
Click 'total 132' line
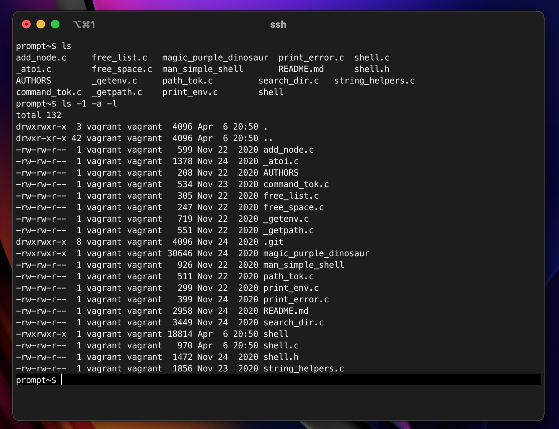point(39,115)
